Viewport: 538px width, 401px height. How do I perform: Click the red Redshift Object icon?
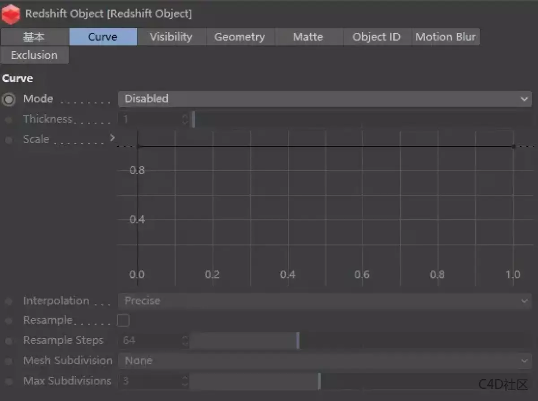(11, 13)
